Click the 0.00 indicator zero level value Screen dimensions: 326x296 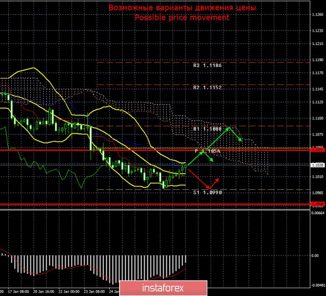pyautogui.click(x=315, y=255)
